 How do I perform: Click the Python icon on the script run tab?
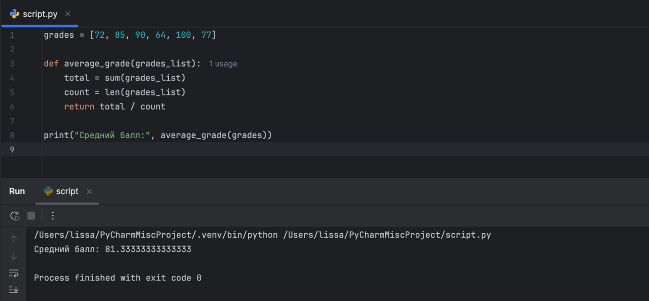click(48, 191)
